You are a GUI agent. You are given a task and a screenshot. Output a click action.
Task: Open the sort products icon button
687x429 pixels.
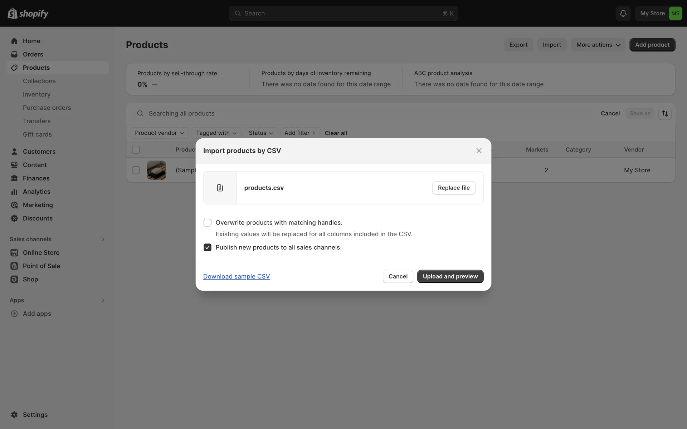pyautogui.click(x=665, y=113)
